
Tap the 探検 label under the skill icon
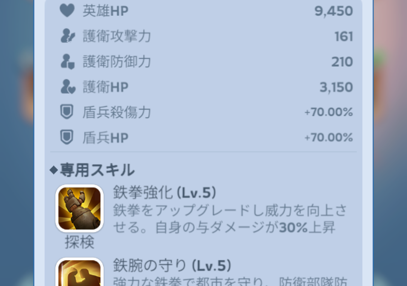pos(80,242)
